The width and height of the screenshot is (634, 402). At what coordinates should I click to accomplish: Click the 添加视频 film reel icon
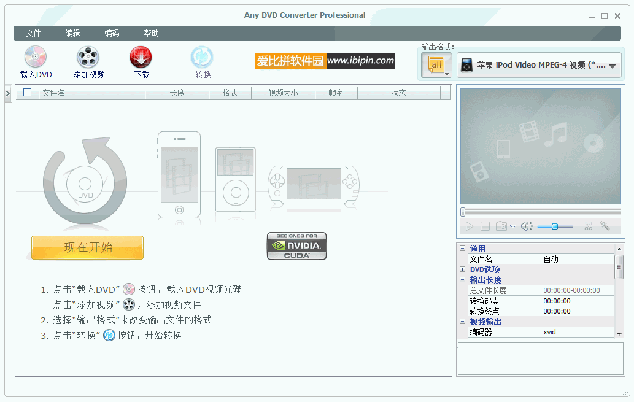pyautogui.click(x=88, y=56)
